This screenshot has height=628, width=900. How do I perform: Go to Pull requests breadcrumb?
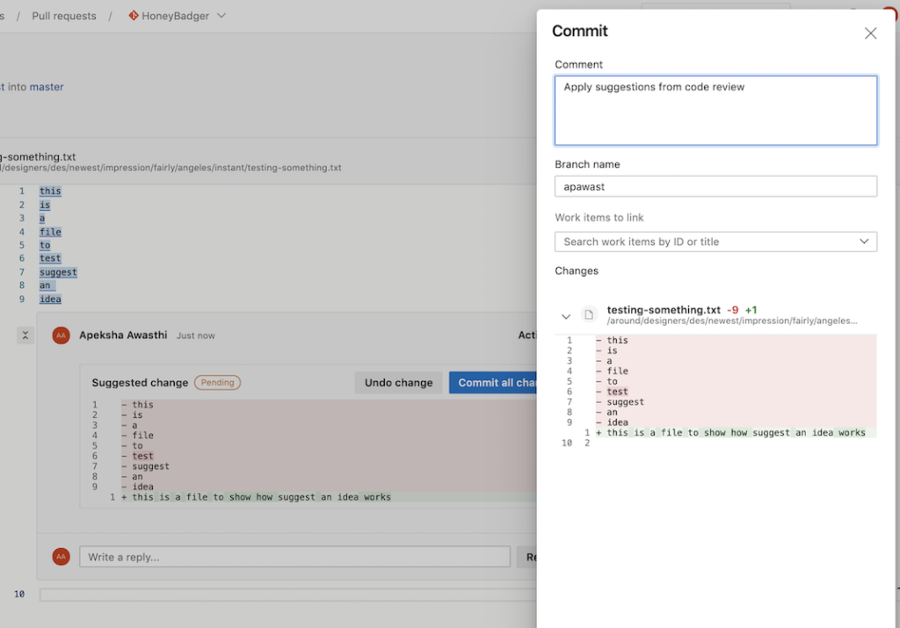(x=64, y=16)
